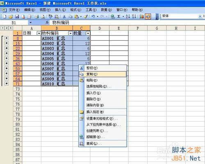Click the Insert Hyperlink globe toolbar icon
The image size is (205, 164).
tap(113, 16)
